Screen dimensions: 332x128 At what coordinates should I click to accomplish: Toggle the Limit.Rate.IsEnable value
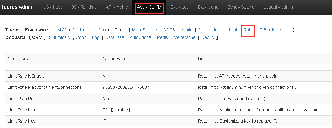point(104,76)
